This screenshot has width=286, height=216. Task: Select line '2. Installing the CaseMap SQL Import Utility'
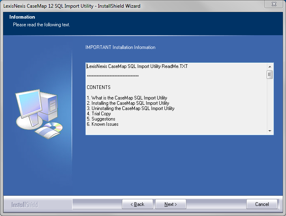(x=128, y=103)
